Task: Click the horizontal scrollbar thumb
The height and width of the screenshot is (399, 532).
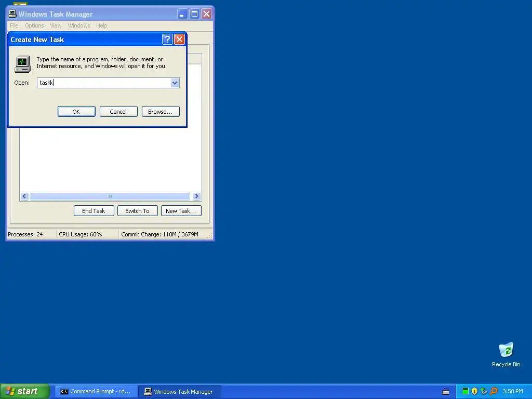Action: [110, 196]
